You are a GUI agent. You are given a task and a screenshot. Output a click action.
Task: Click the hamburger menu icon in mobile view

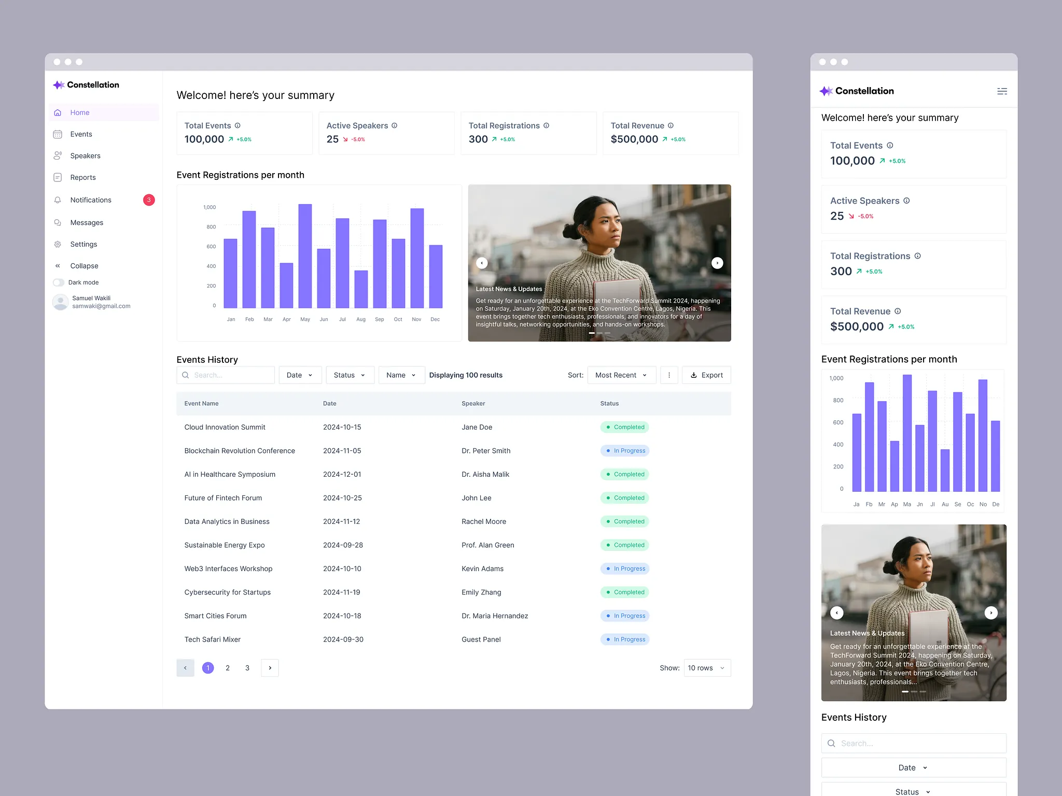(x=1002, y=91)
